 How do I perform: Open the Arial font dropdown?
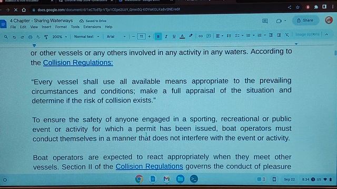pos(116,37)
